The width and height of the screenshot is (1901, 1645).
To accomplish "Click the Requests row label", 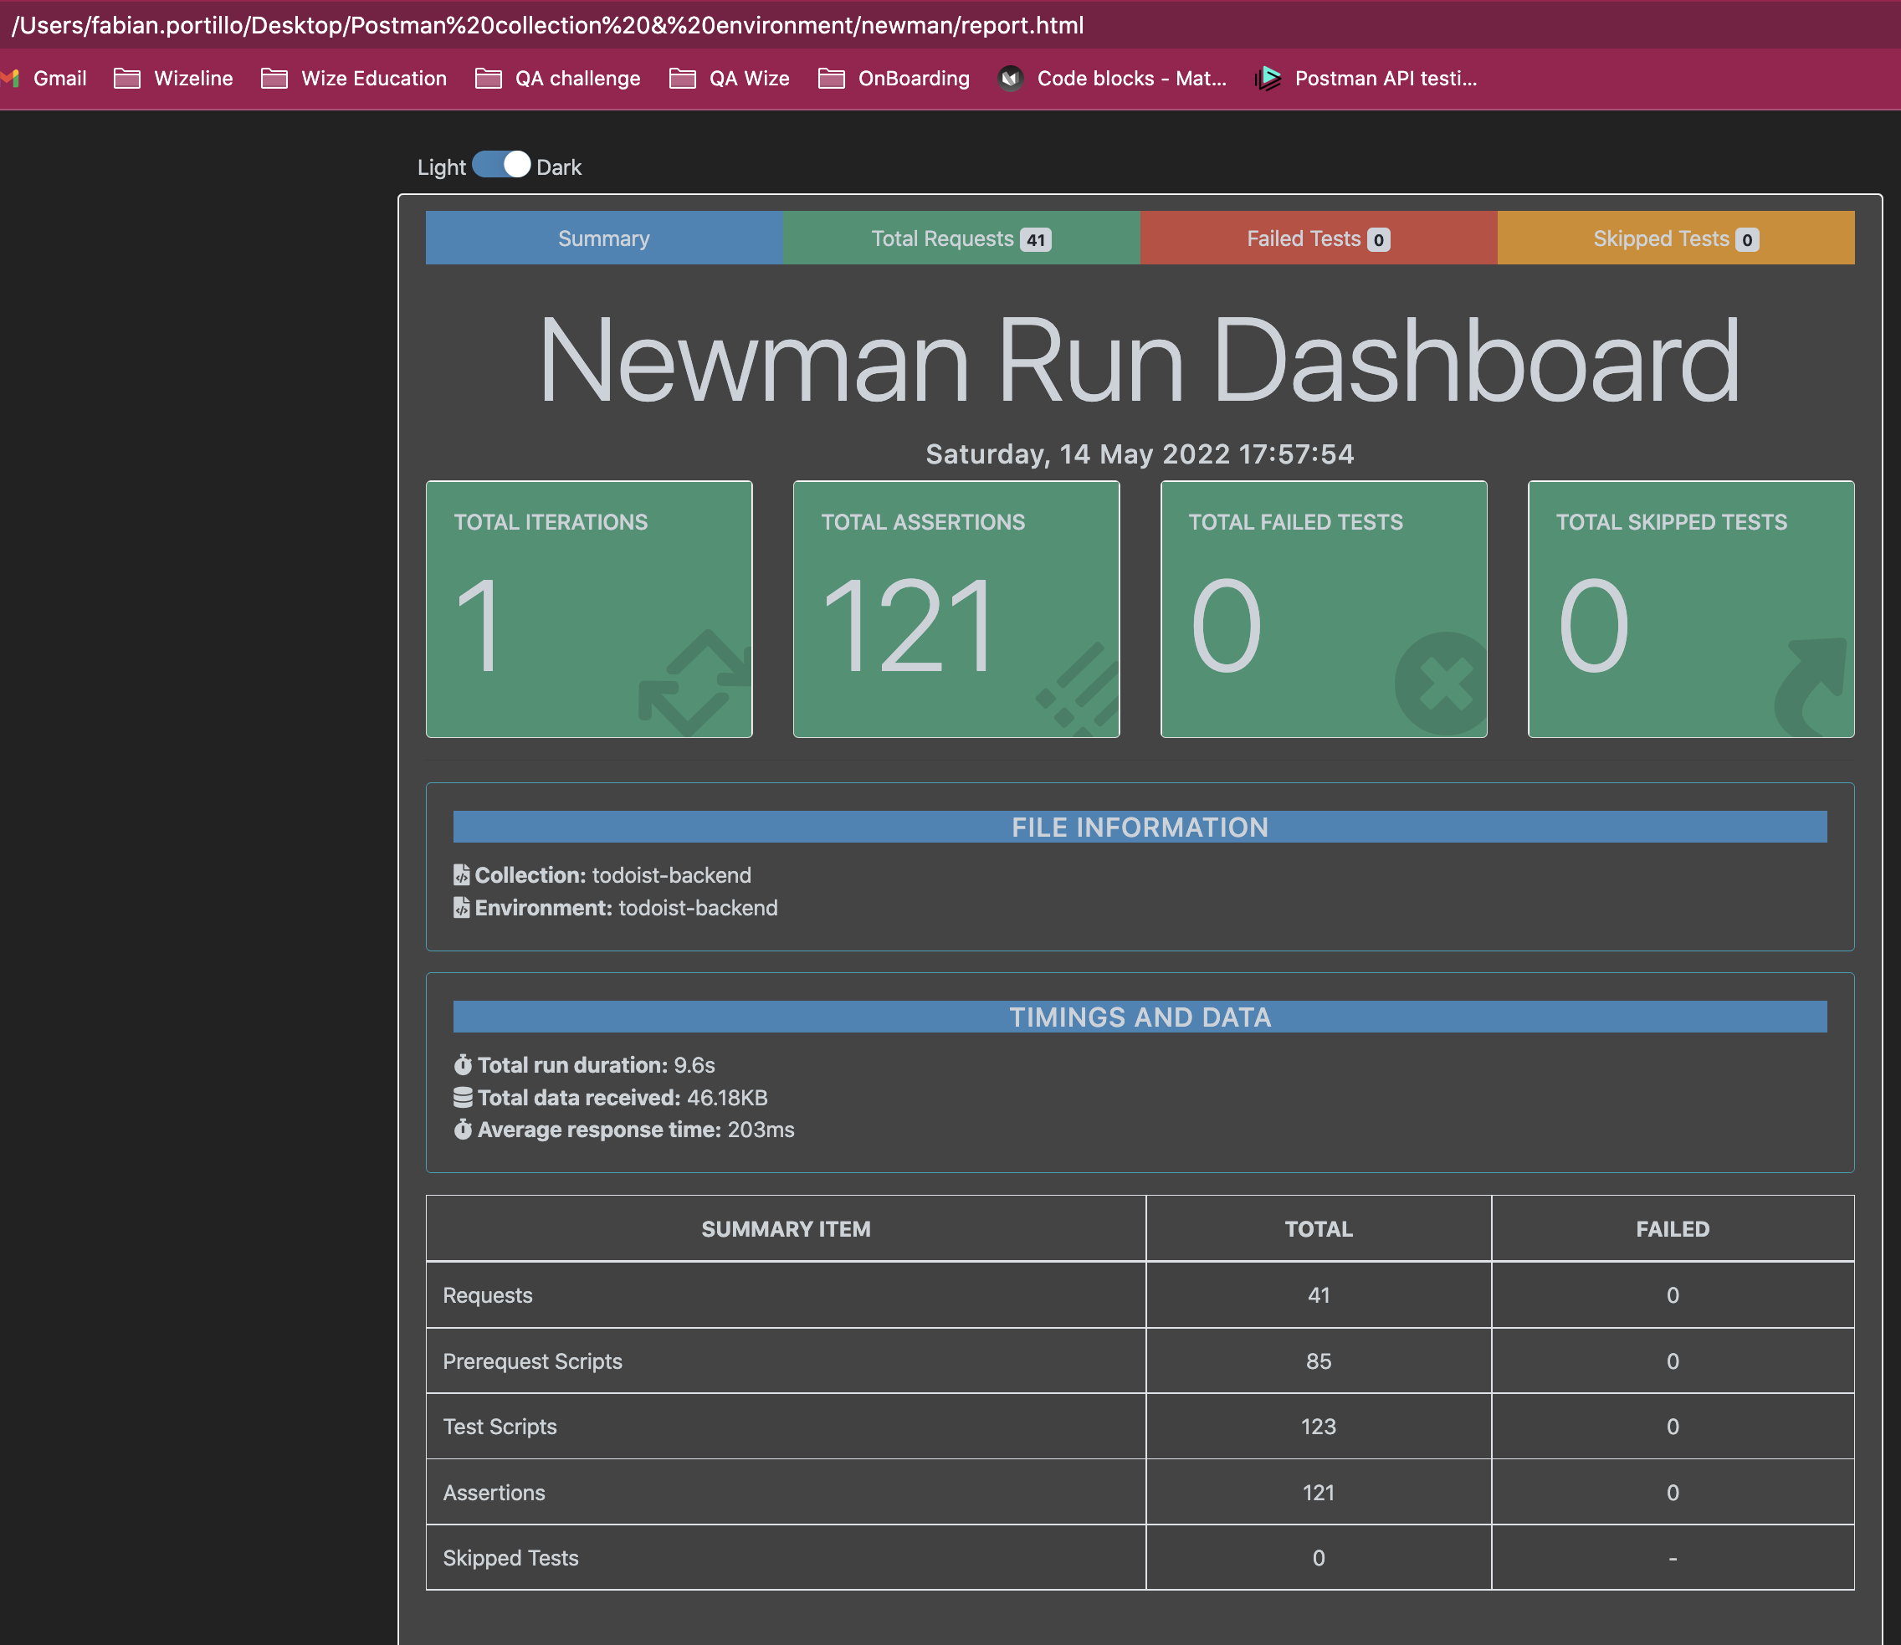I will click(488, 1294).
